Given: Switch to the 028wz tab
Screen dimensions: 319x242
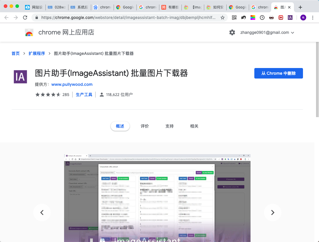Looking at the screenshot, I should pos(57,7).
